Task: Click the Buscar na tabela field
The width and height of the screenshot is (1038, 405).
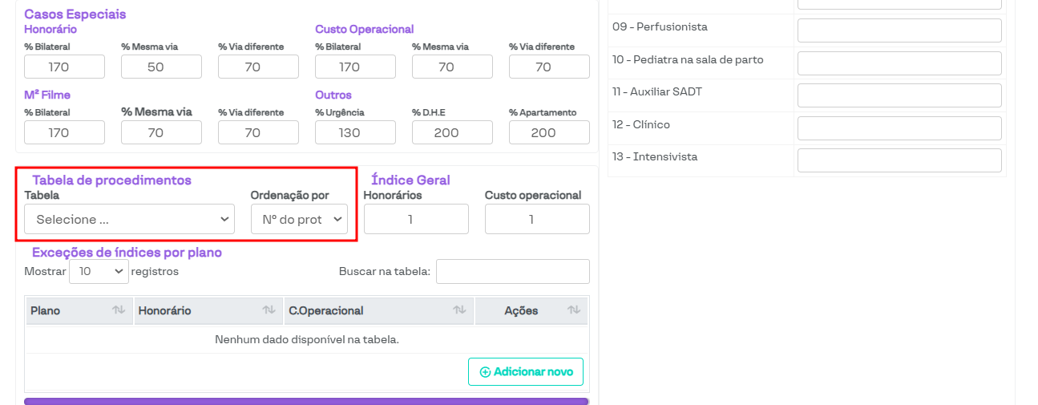Action: pyautogui.click(x=512, y=272)
